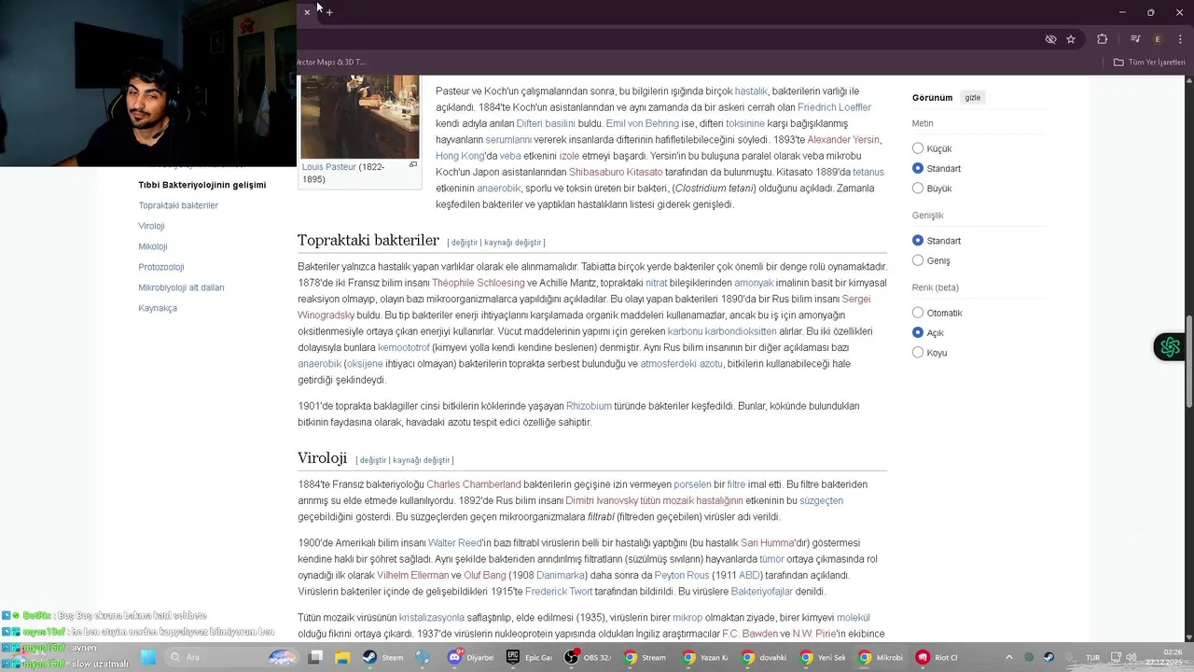Image resolution: width=1194 pixels, height=672 pixels.
Task: Open the Bakteriyofajlar link
Action: 762,592
